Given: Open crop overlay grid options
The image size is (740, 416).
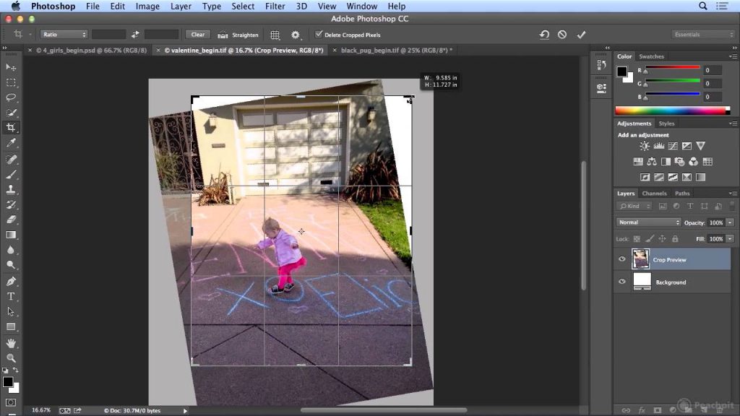Looking at the screenshot, I should [x=275, y=35].
